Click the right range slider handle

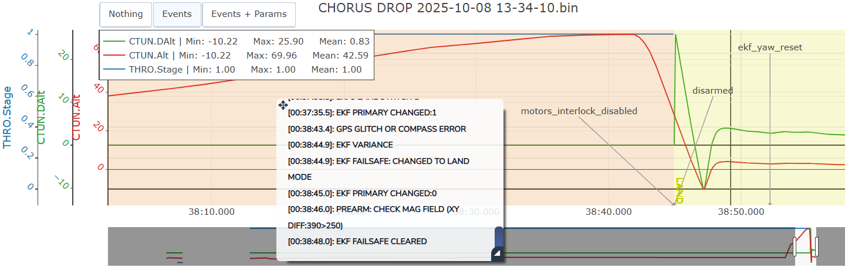816,246
